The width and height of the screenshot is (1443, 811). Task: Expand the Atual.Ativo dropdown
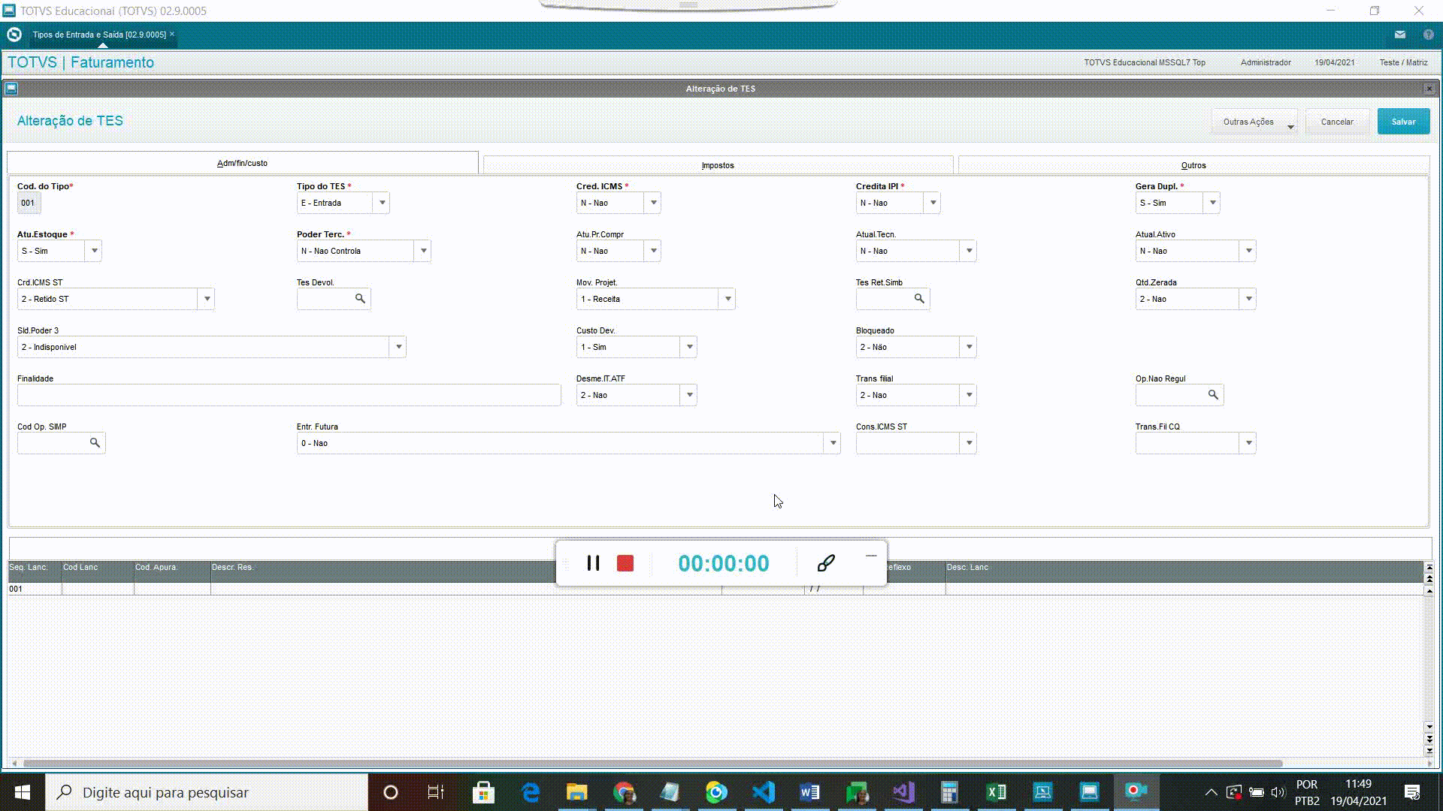pyautogui.click(x=1248, y=251)
